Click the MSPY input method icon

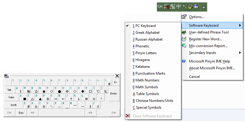tap(167, 7)
